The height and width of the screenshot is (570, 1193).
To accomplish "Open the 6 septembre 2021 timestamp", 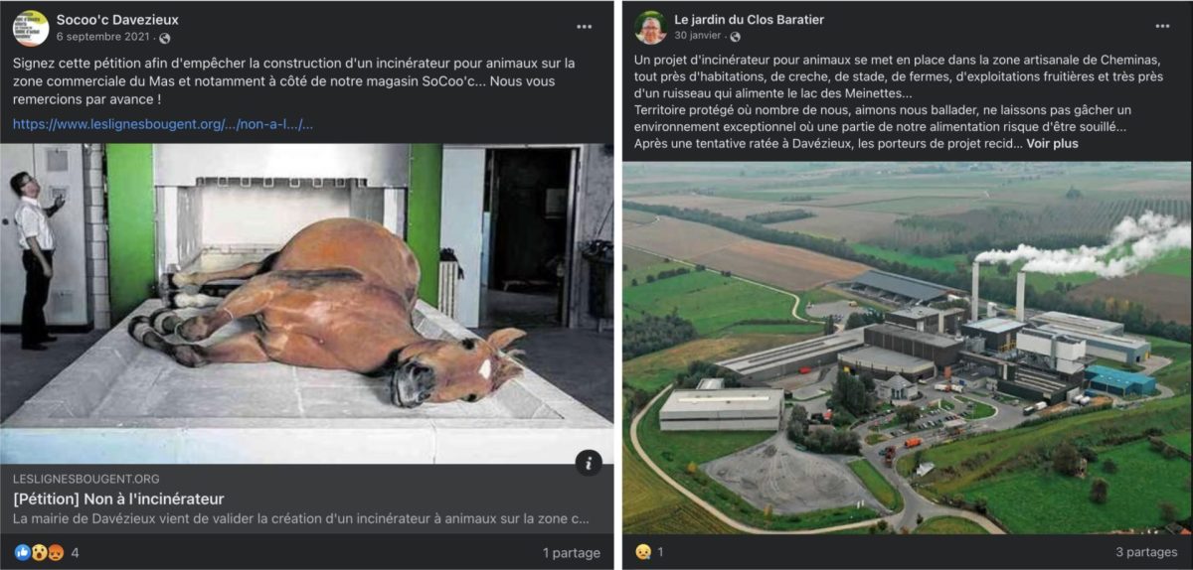I will (x=103, y=37).
